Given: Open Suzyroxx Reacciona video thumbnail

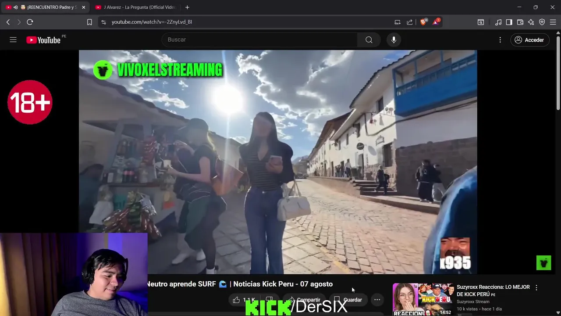Looking at the screenshot, I should pos(423,299).
